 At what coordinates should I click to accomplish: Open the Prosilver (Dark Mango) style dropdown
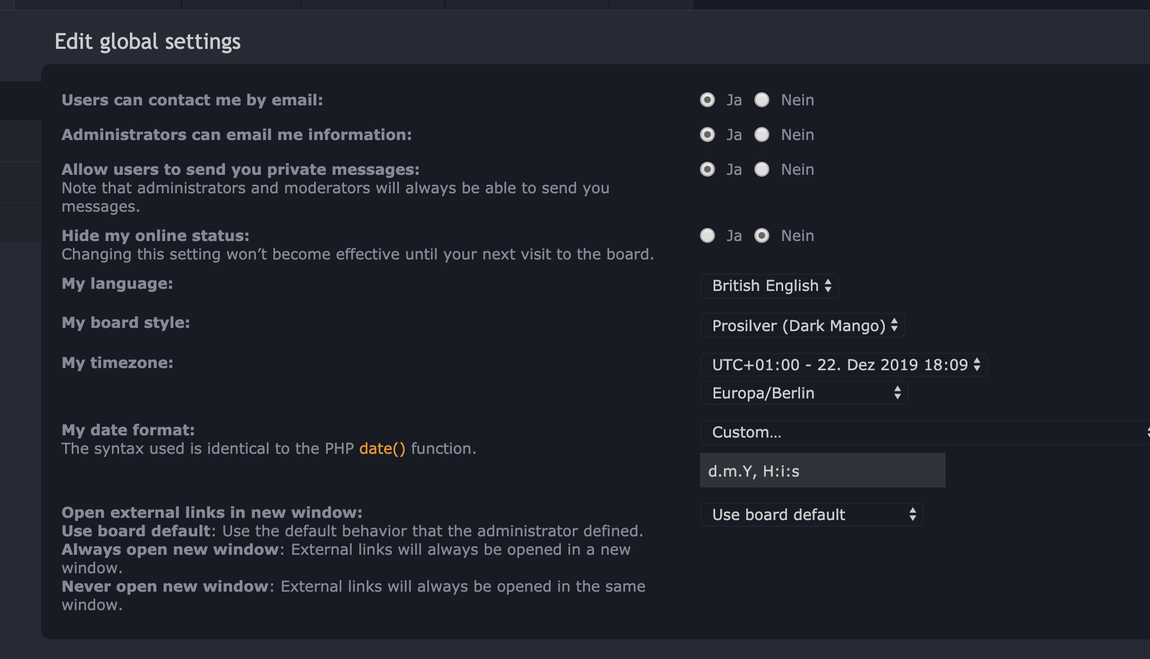pos(803,326)
